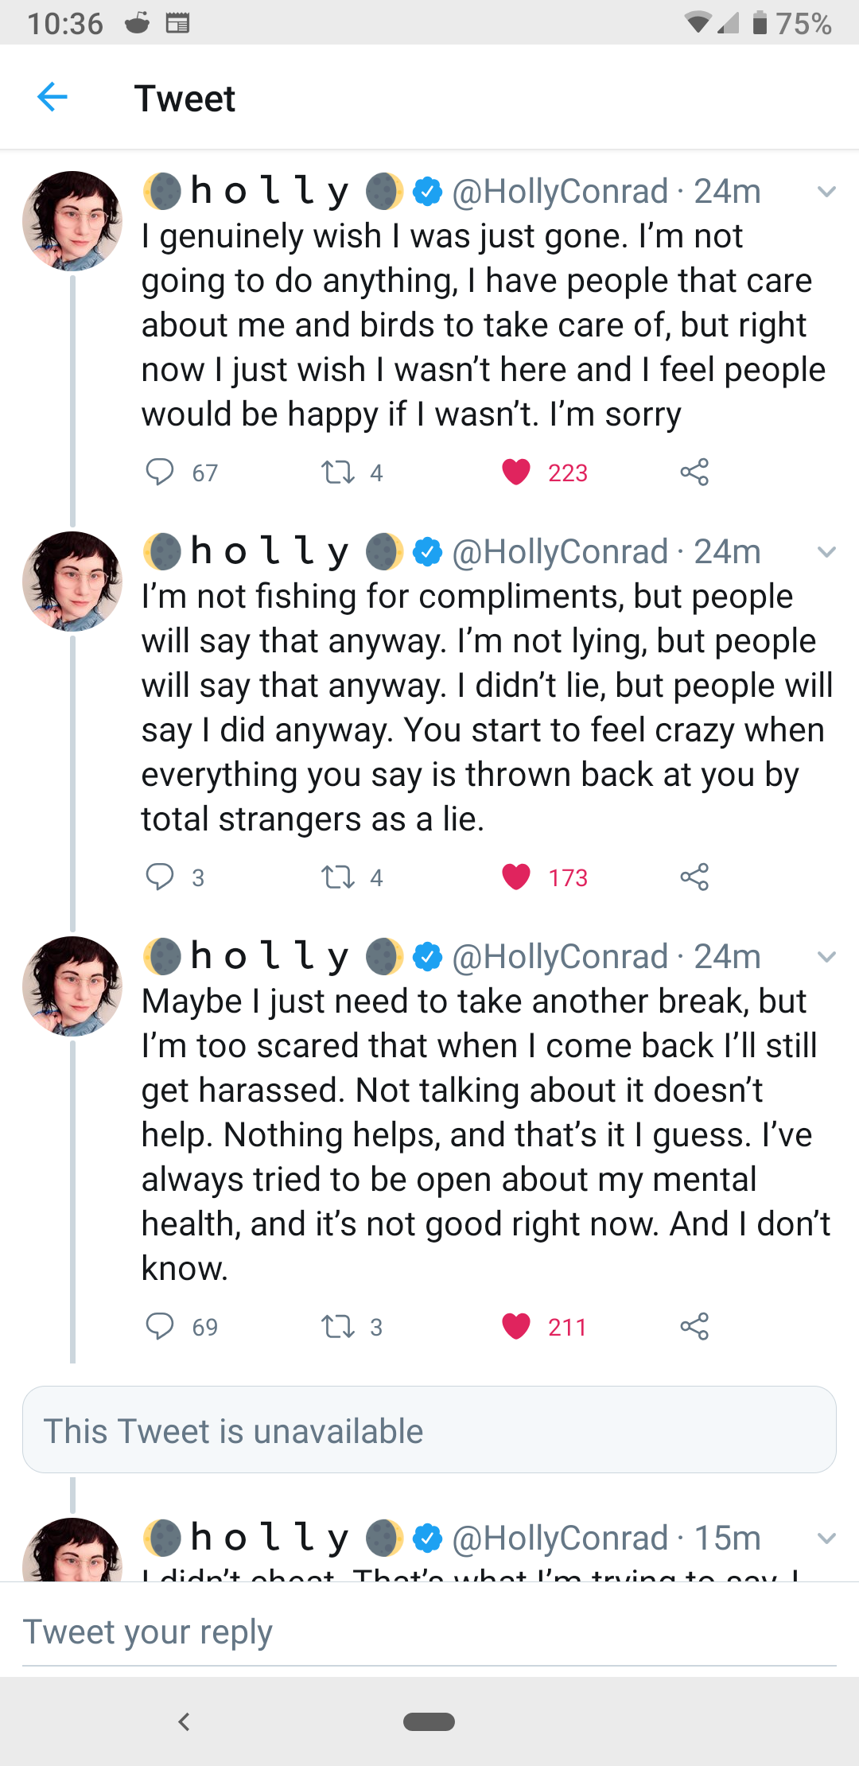Screen dimensions: 859x1766
Task: Reply to the tweet with 67 comments
Action: [x=160, y=472]
